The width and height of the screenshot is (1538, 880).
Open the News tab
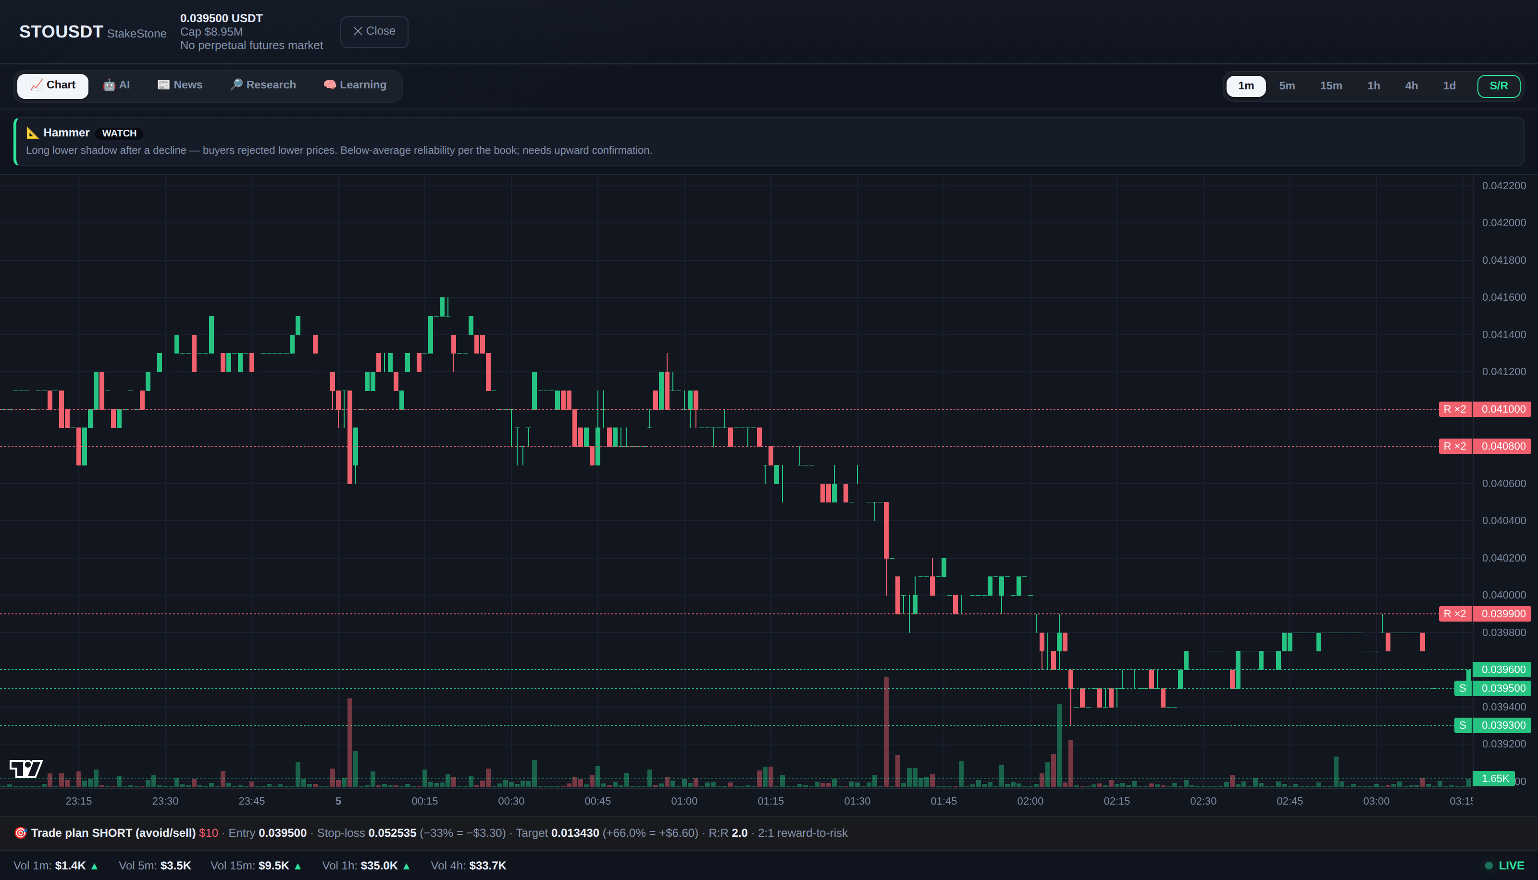coord(180,85)
